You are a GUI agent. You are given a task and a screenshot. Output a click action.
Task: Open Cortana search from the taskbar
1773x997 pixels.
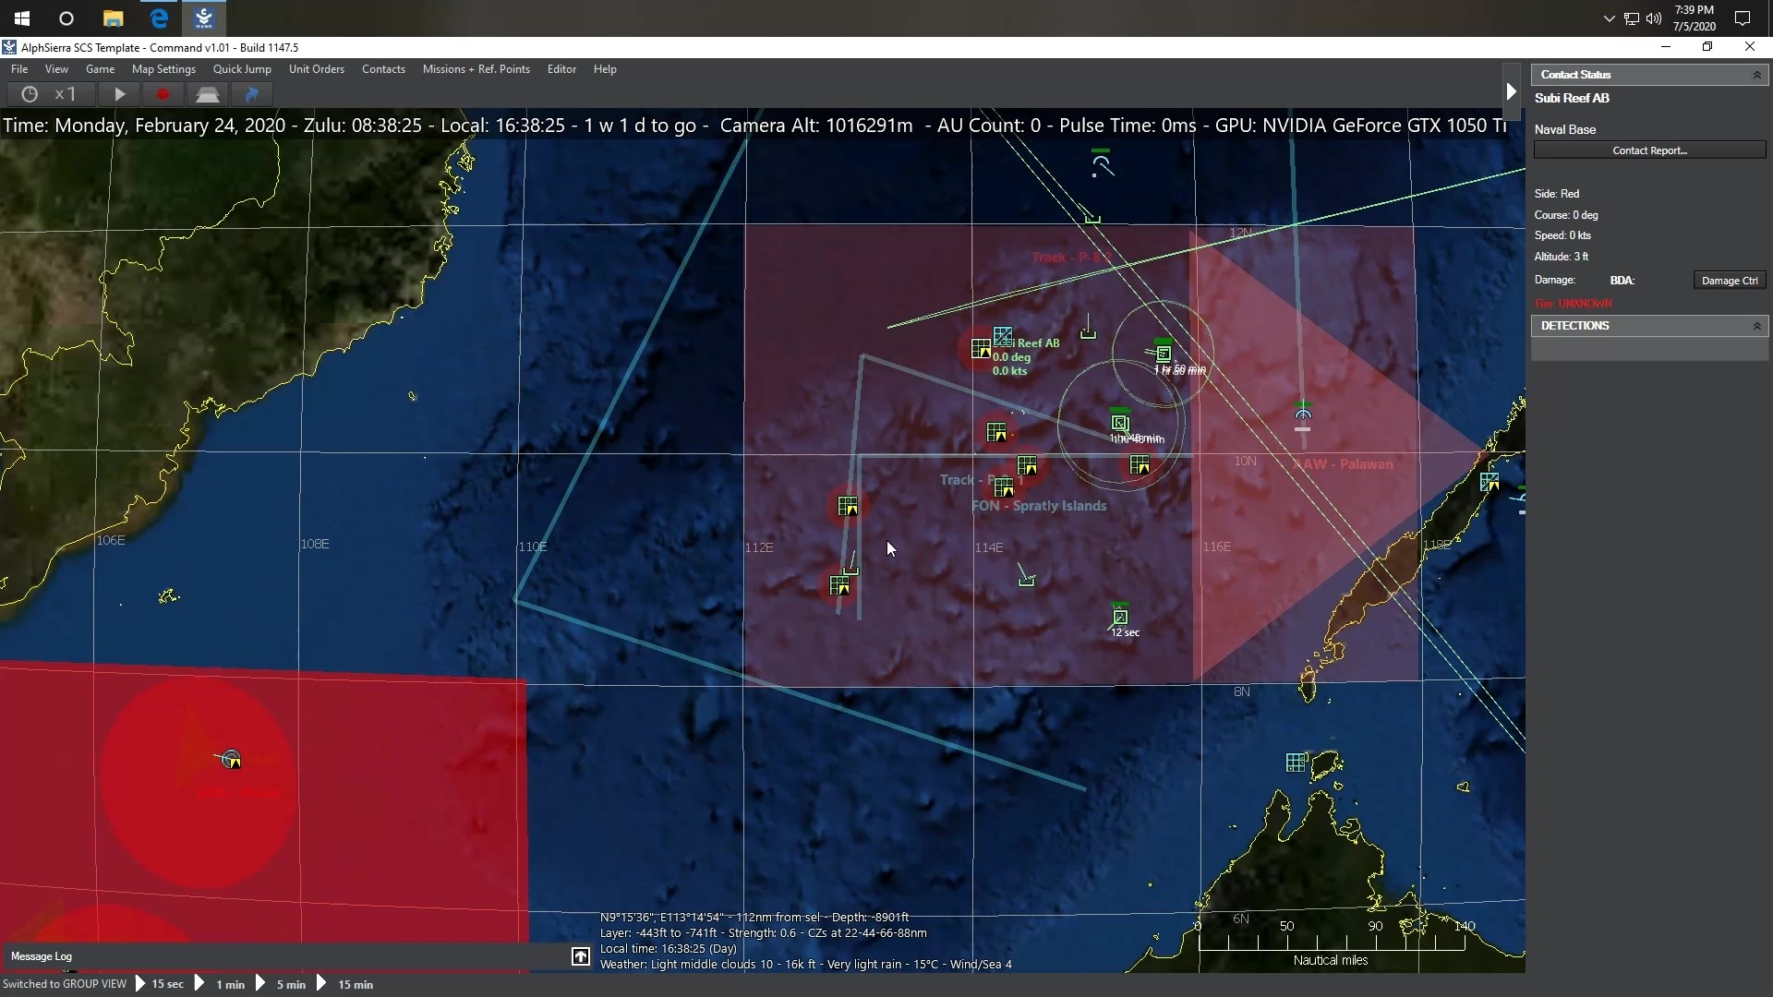click(x=66, y=18)
